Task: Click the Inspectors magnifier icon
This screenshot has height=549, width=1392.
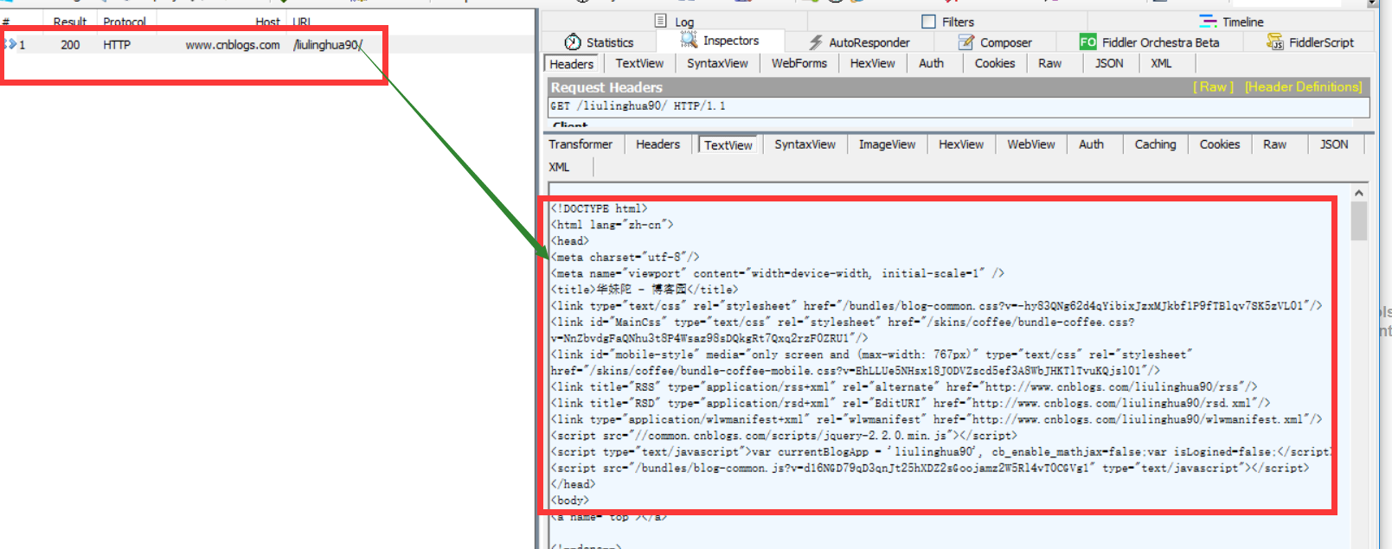Action: coord(689,40)
